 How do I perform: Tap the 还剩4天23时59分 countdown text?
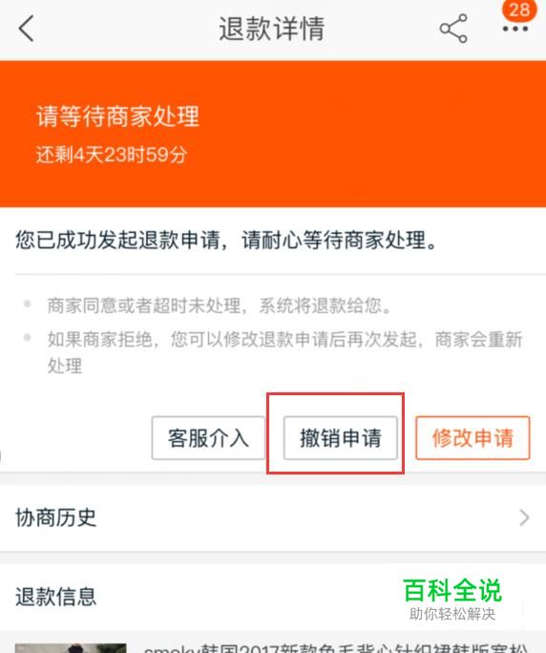tap(112, 155)
